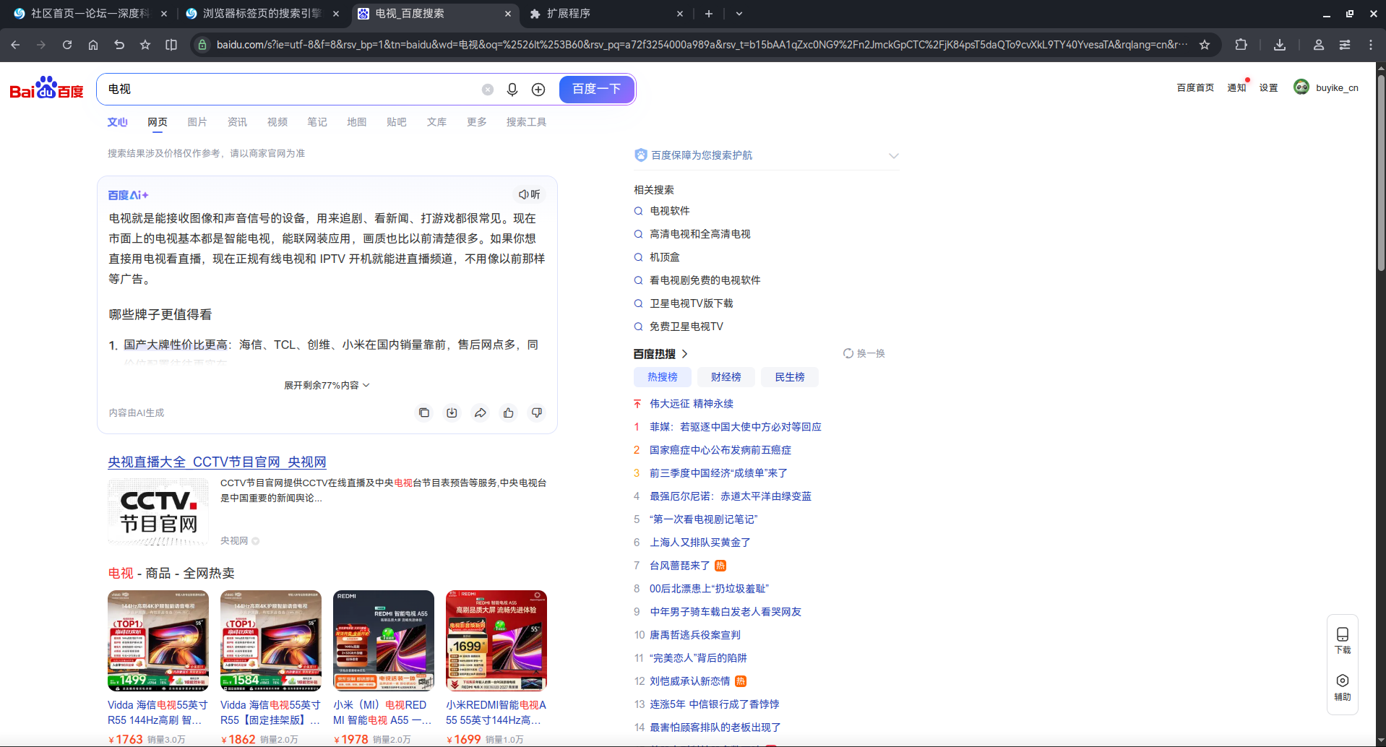Viewport: 1386px width, 747px height.
Task: Open the Vidda ¥1763 product thumbnail
Action: [x=158, y=641]
